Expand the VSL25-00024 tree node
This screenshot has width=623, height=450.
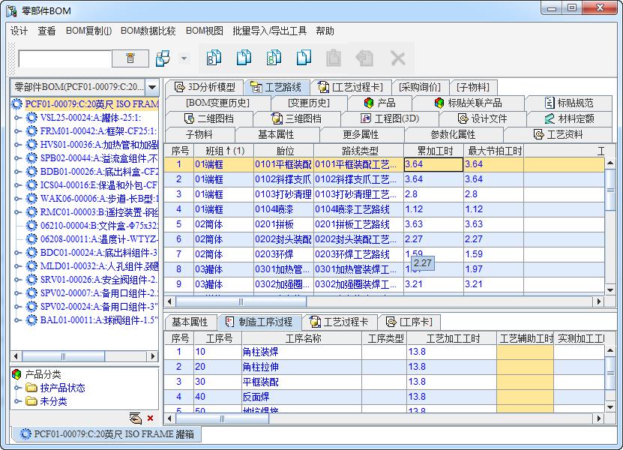click(x=18, y=118)
